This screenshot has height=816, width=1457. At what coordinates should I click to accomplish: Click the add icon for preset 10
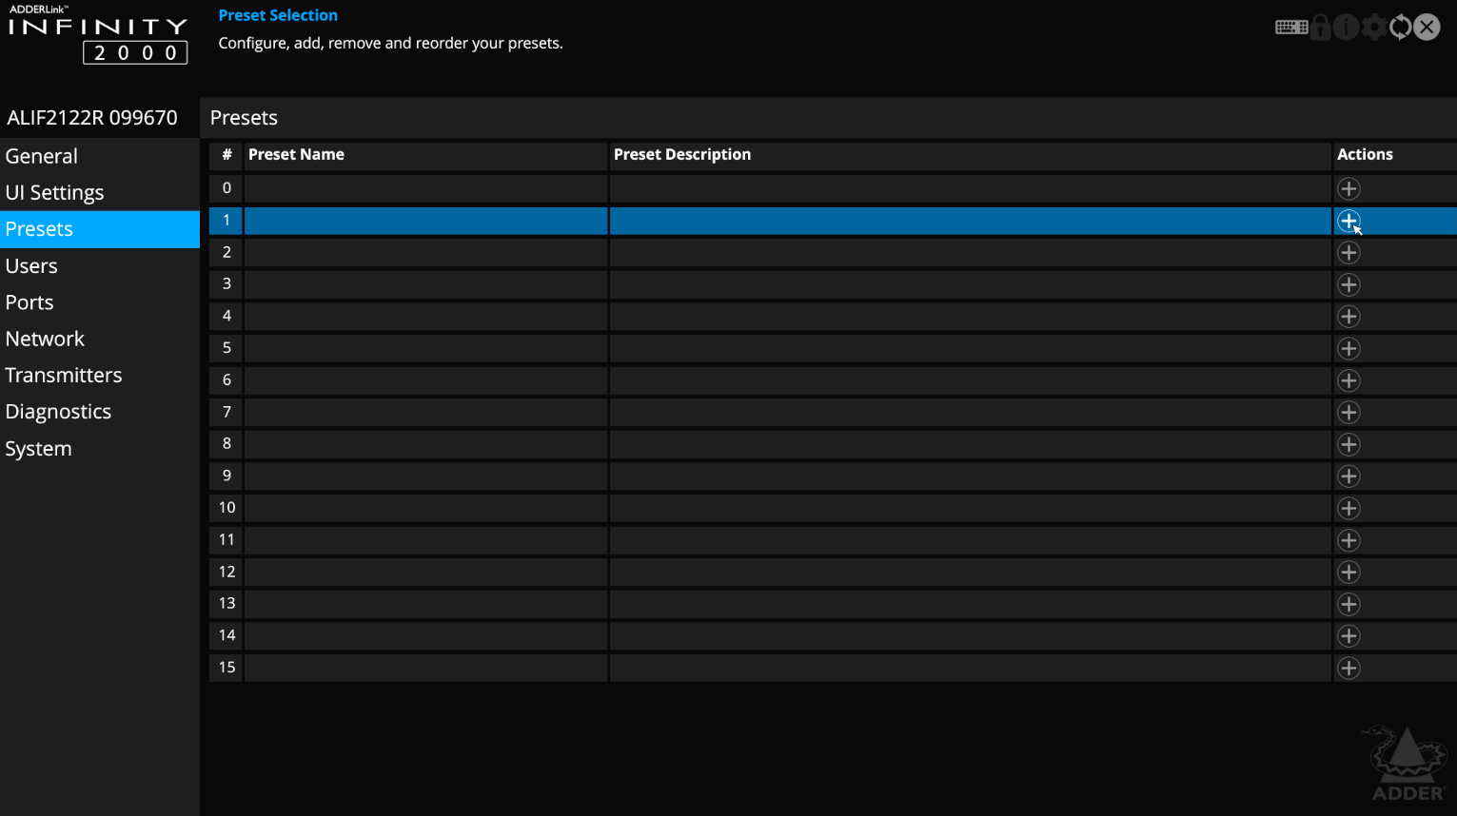pos(1349,508)
